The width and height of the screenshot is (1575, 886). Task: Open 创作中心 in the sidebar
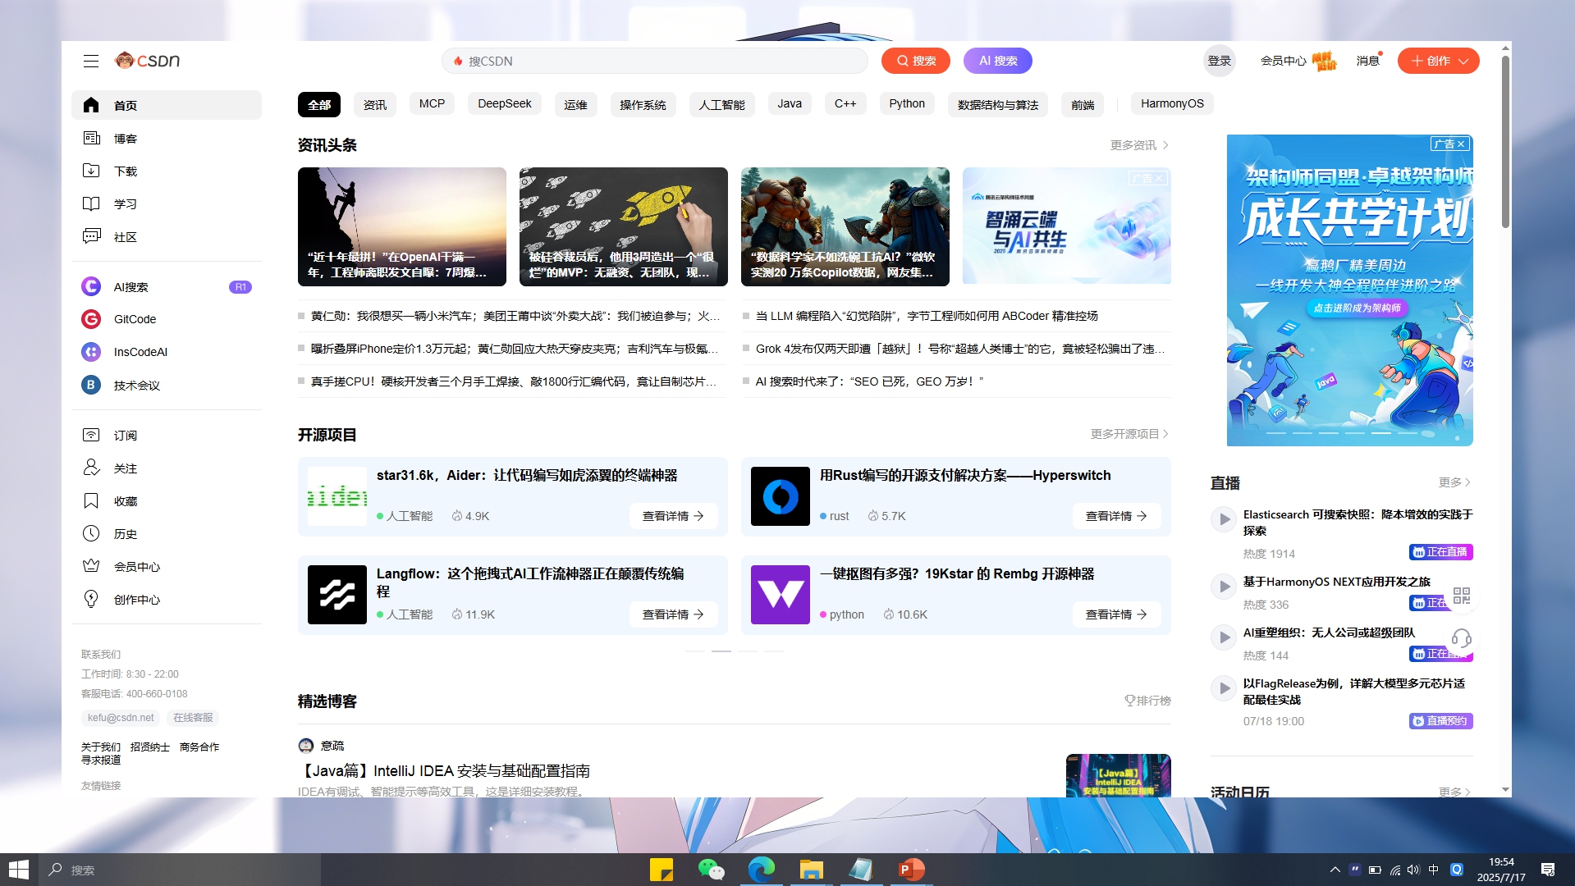coord(167,600)
